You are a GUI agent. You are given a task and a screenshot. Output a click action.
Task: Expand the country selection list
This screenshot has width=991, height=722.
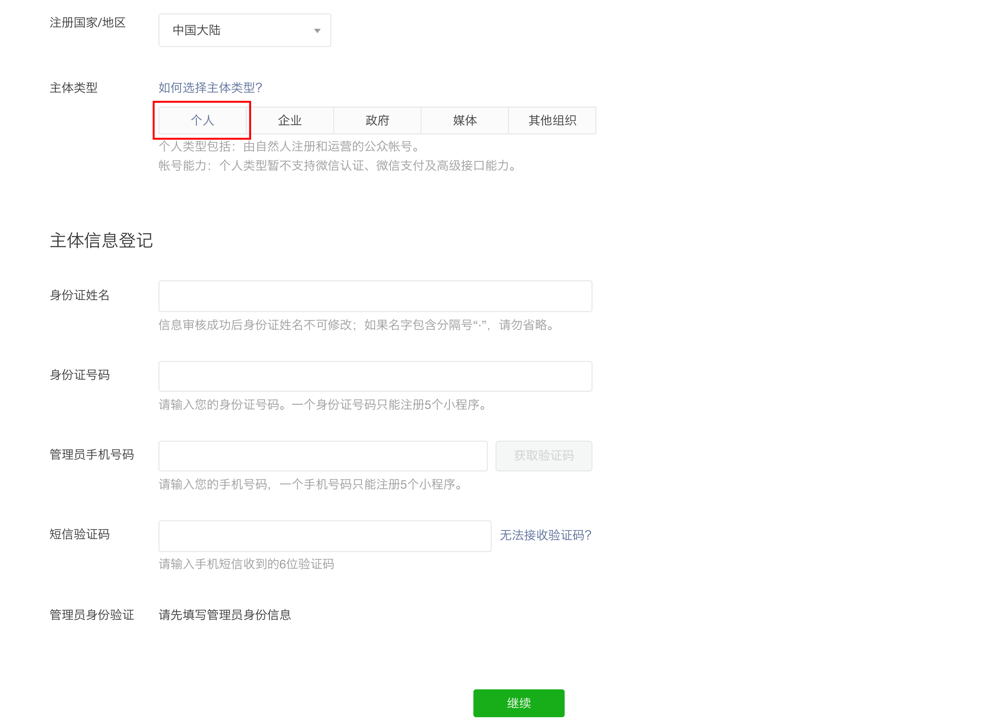coord(244,30)
